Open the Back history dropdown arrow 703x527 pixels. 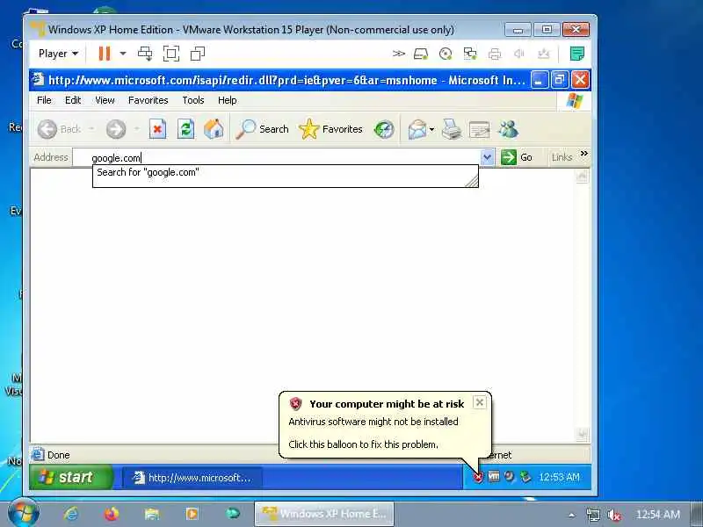tap(91, 129)
